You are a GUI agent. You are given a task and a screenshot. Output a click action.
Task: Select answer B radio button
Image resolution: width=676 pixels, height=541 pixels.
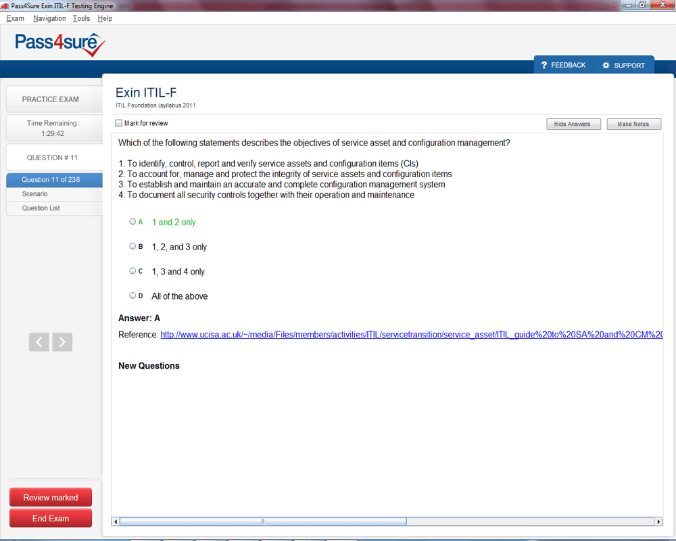click(132, 246)
